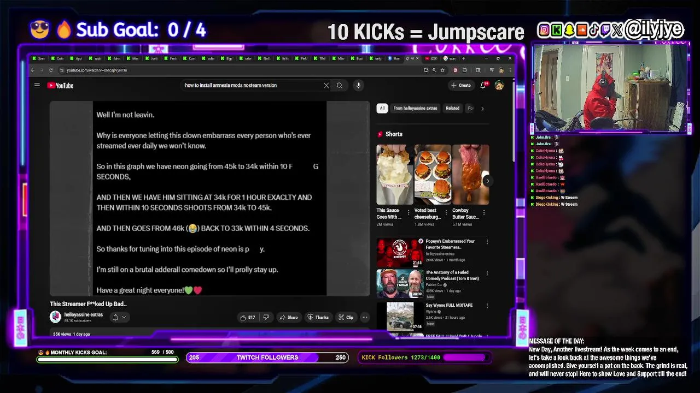Click the Monthly Kicks Goal progress bar
Viewport: 700px width, 393px height.
pyautogui.click(x=107, y=359)
